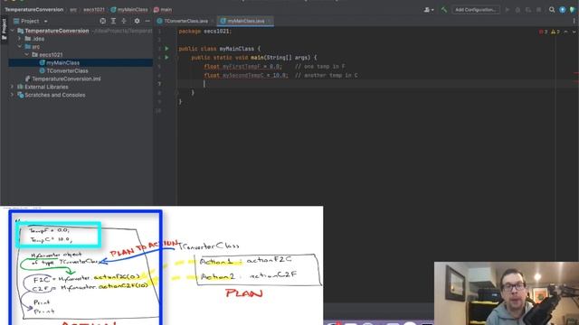Click the blue IDE updates round icon
579x325 pixels.
(x=562, y=10)
